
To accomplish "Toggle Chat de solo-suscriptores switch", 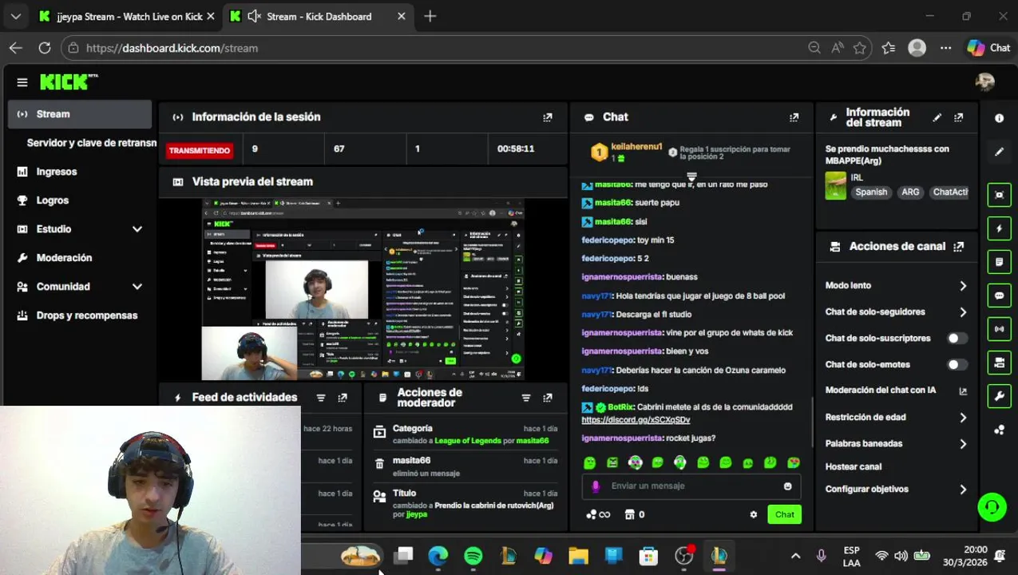I will click(x=957, y=339).
